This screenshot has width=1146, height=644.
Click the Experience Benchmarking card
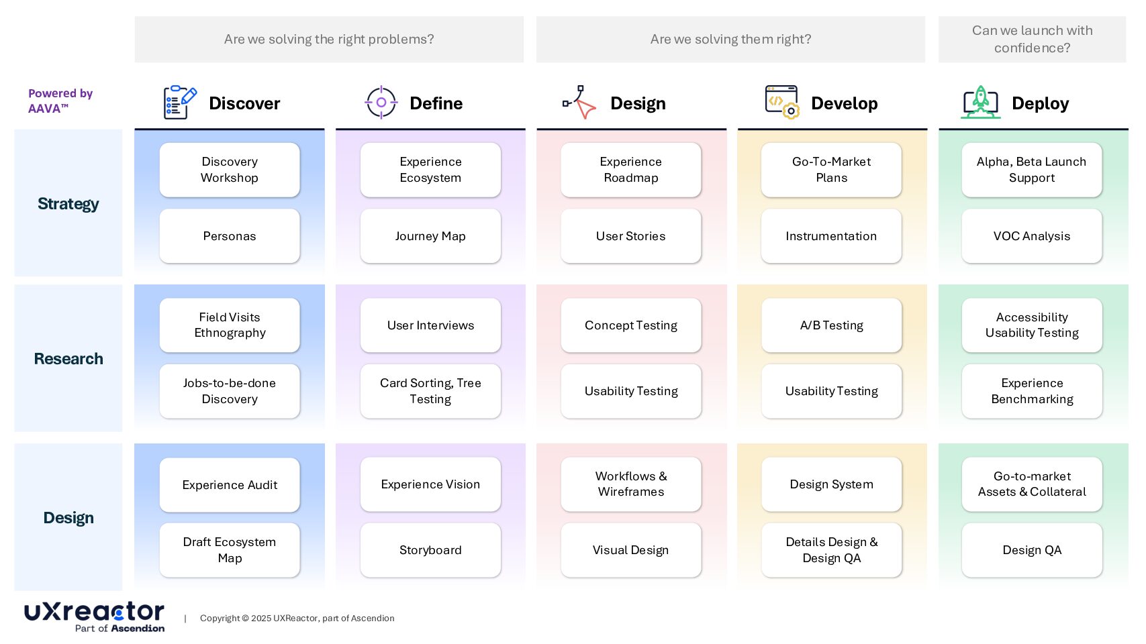pyautogui.click(x=1032, y=391)
